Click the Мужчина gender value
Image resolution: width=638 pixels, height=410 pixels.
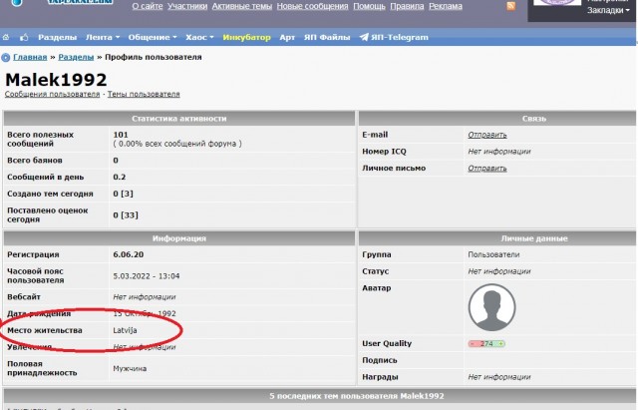[x=130, y=368]
